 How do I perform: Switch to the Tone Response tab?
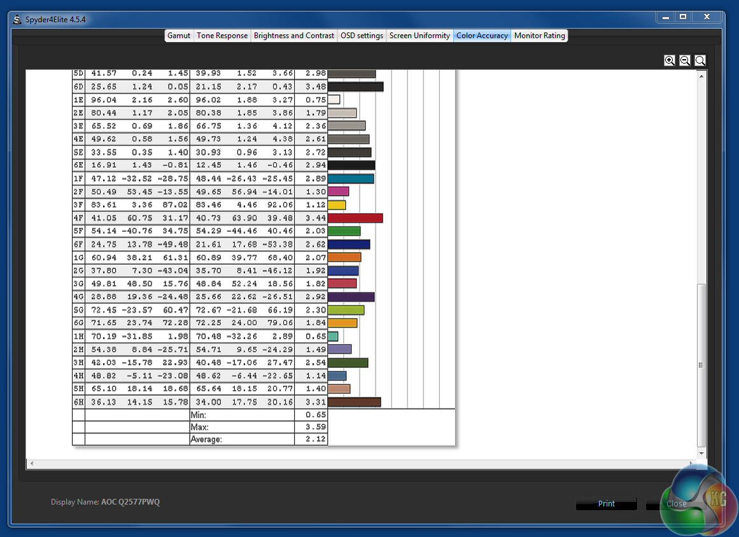(x=222, y=36)
